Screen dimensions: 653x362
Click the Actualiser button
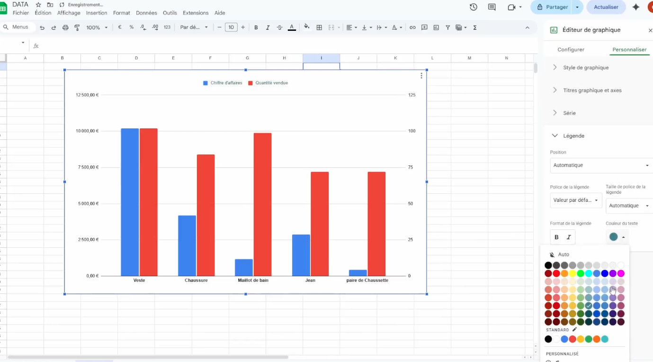[606, 7]
